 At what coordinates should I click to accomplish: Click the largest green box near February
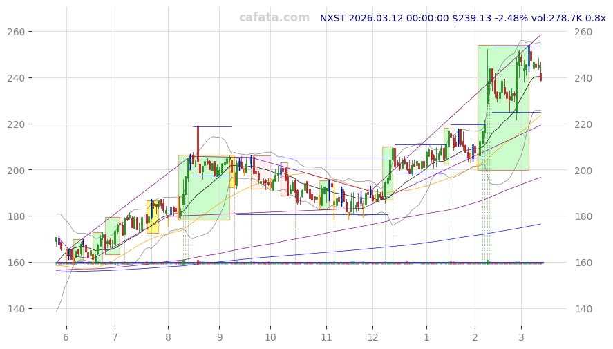(x=503, y=108)
